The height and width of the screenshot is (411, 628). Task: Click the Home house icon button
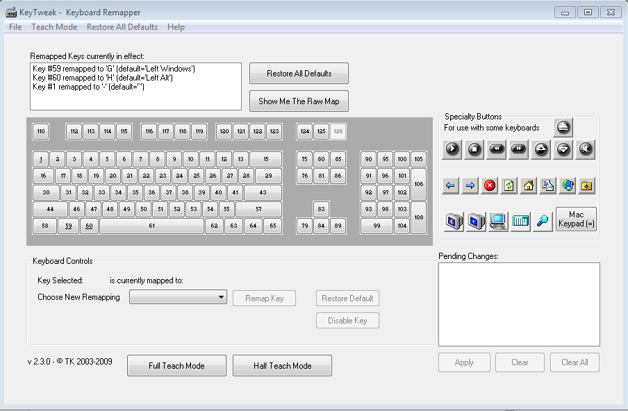[x=528, y=185]
